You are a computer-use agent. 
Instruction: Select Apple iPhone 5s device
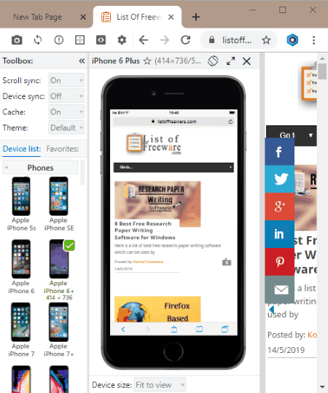point(21,203)
